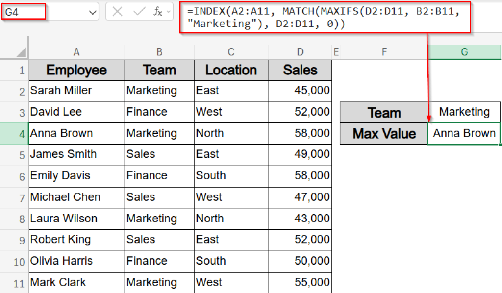Select Emily Davis's sales value of 58,000

(300, 176)
